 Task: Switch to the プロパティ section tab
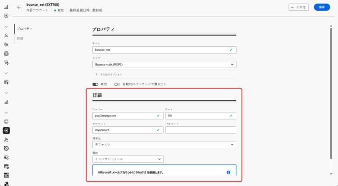(x=24, y=29)
